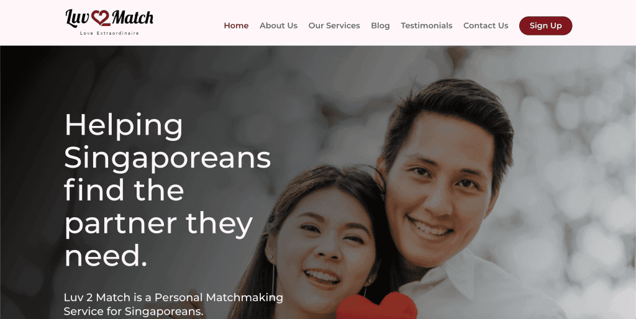This screenshot has height=319, width=636.
Task: Click the Luv2Match logo
Action: tap(109, 22)
